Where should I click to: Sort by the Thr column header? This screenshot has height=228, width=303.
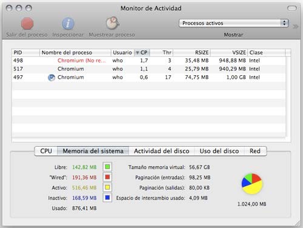coord(161,53)
